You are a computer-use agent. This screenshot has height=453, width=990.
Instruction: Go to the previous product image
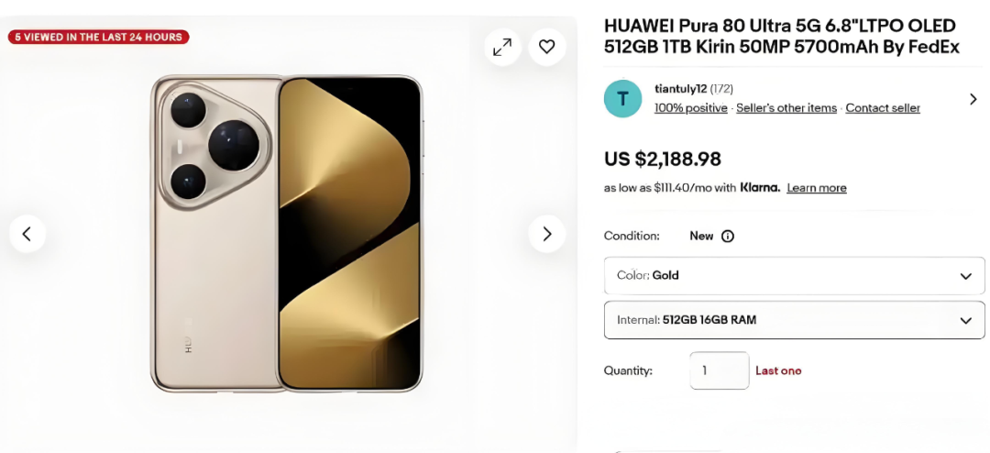tap(27, 234)
